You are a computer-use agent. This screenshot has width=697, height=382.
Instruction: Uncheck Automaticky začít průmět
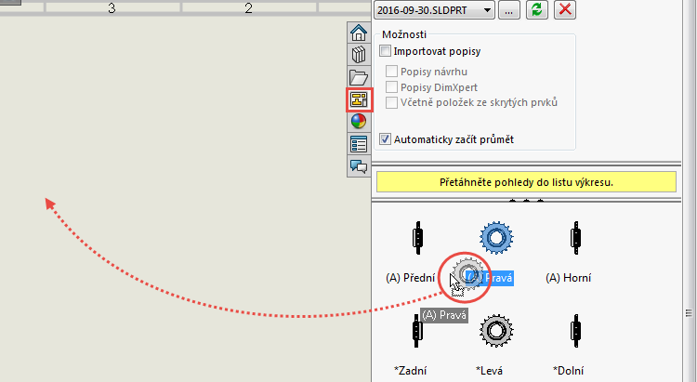coord(385,138)
